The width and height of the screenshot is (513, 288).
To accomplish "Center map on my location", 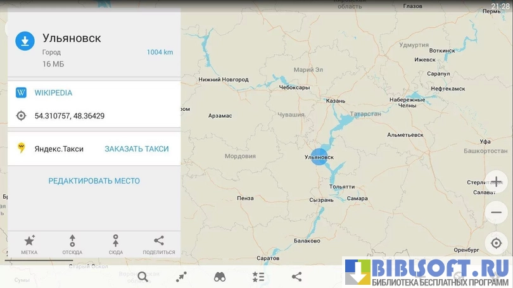I will click(x=496, y=243).
